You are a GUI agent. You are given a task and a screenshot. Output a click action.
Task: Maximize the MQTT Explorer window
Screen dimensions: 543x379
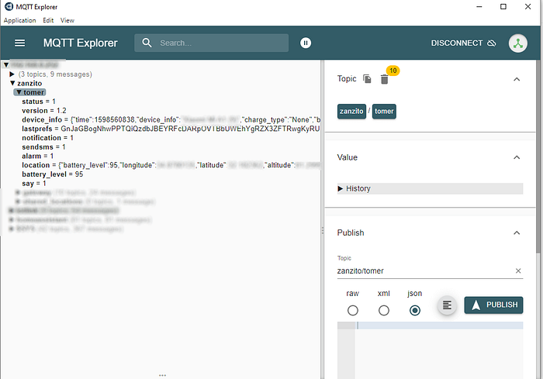tap(503, 6)
